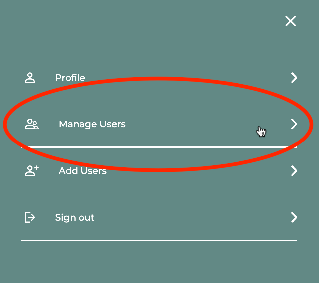Viewport: 319px width, 283px height.
Task: Select the Sign out text label
Action: point(75,217)
